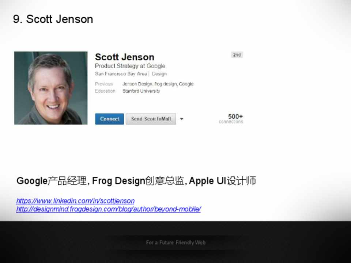
Task: Click the slide title '9. Scott Jenson'
Action: point(53,19)
